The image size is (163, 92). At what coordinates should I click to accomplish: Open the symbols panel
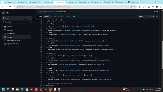pos(157,16)
